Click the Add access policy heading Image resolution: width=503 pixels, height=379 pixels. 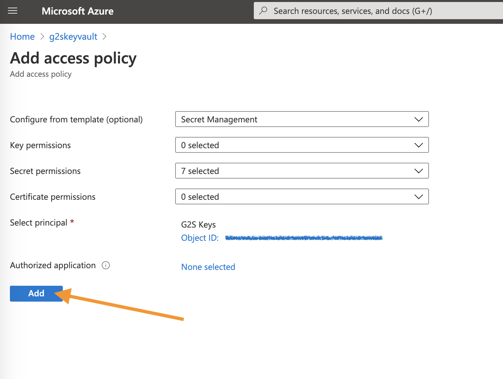(73, 58)
